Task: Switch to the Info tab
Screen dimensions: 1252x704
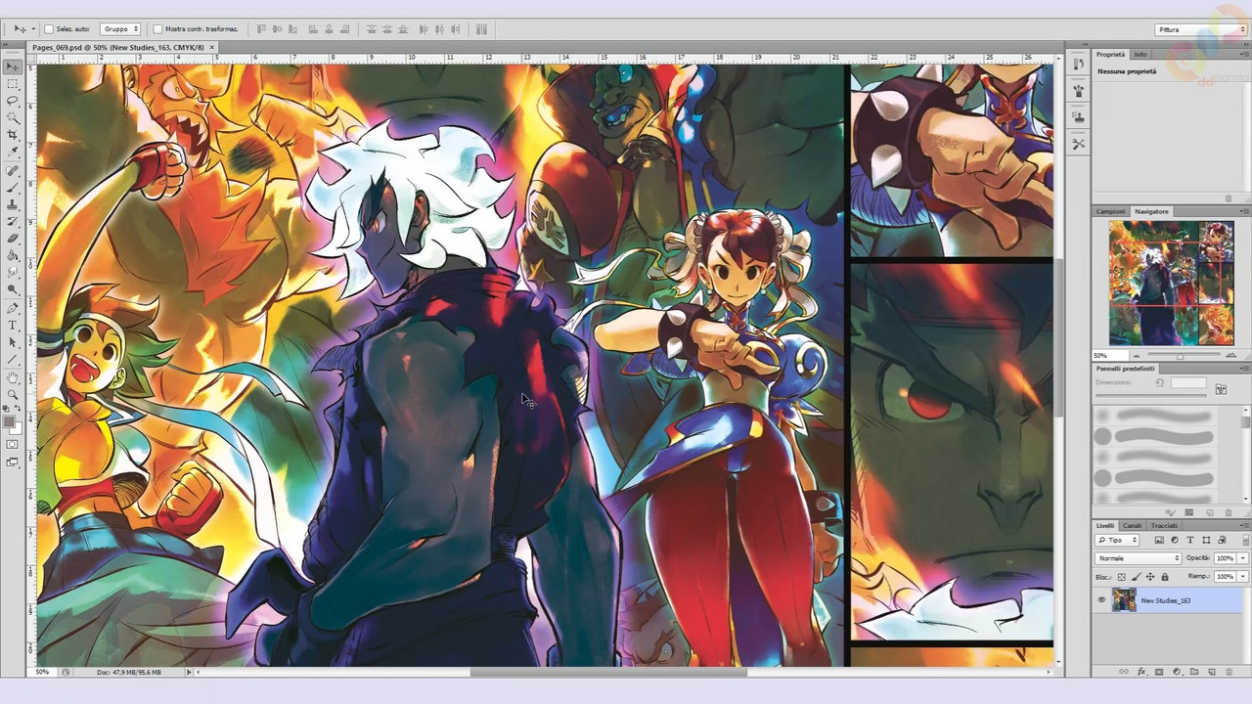Action: coord(1140,55)
